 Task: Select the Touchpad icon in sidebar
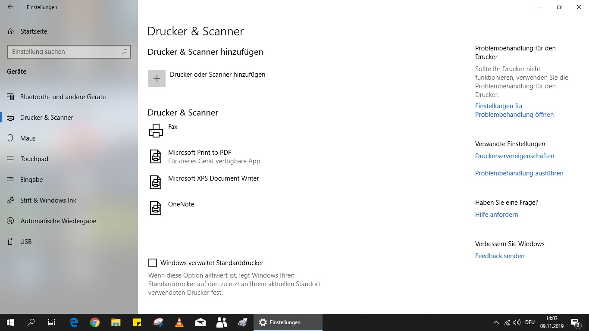pos(11,159)
